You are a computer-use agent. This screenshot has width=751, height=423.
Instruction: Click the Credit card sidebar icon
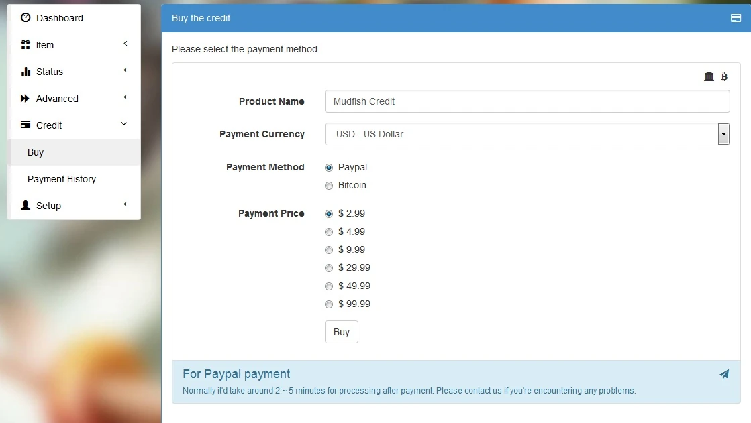[26, 125]
